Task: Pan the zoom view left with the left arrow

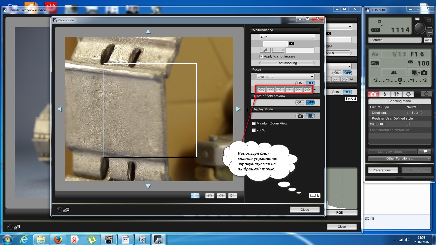Action: click(x=59, y=109)
